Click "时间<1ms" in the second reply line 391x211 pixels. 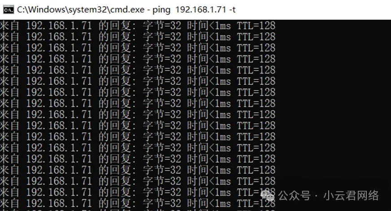[209, 37]
